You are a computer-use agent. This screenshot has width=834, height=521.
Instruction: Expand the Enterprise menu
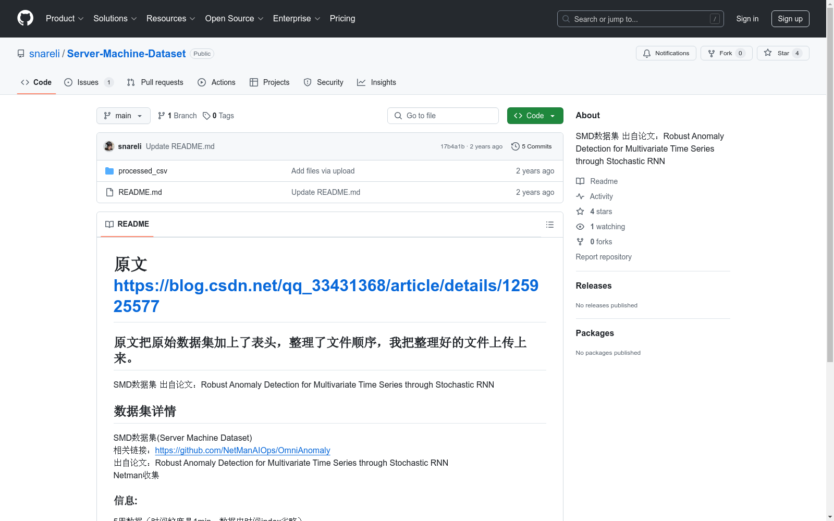tap(296, 19)
